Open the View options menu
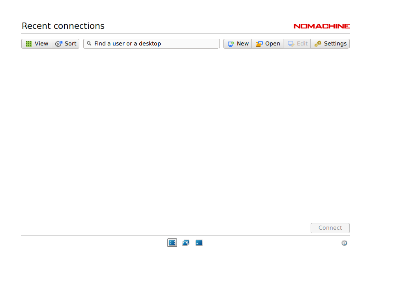418x287 pixels. [x=36, y=43]
